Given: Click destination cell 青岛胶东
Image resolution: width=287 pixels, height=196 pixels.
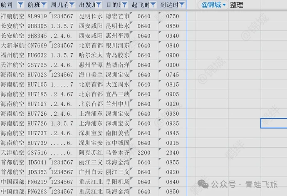Looking at the screenshot, I should tap(118, 55).
